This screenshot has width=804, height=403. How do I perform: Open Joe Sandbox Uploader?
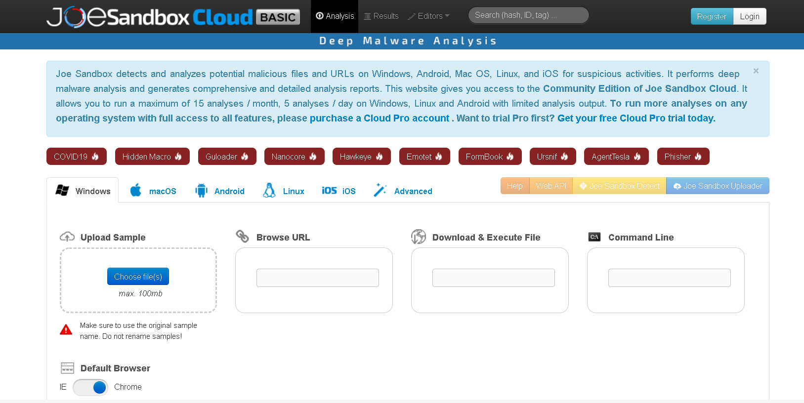point(718,186)
